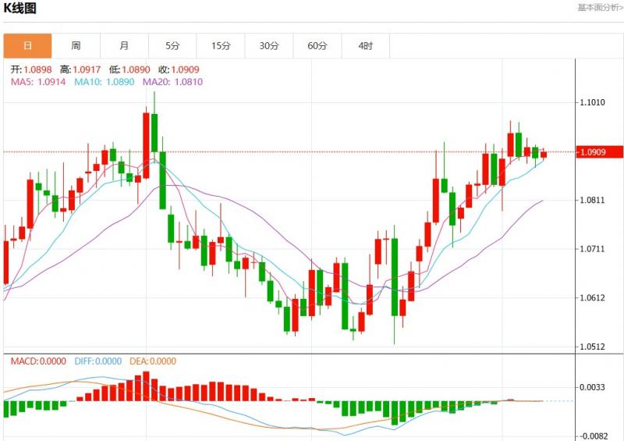This screenshot has height=441, width=624.
Task: Click the 1.0811 price axis label
Action: [x=592, y=200]
